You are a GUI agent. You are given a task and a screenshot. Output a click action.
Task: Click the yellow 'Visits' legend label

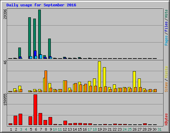coord(166,72)
